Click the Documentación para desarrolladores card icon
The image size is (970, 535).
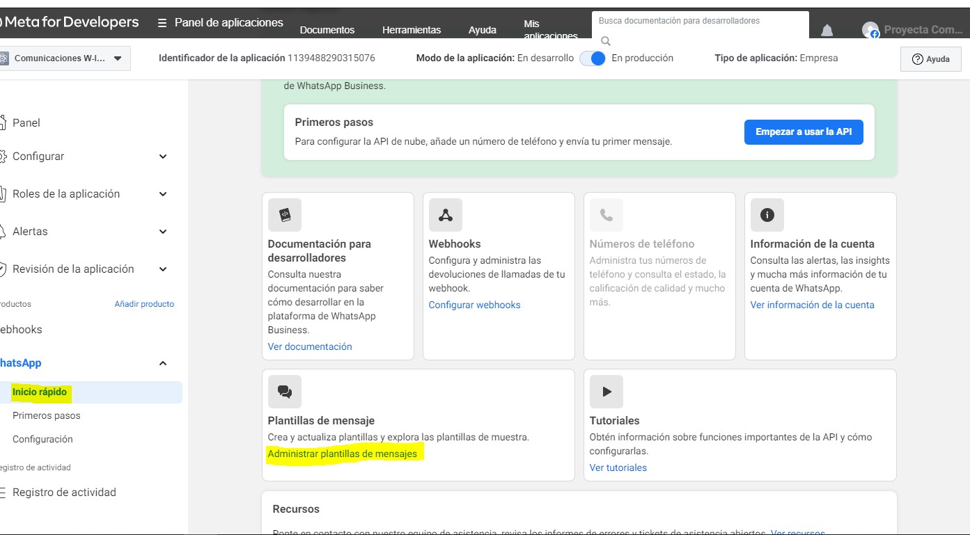285,215
